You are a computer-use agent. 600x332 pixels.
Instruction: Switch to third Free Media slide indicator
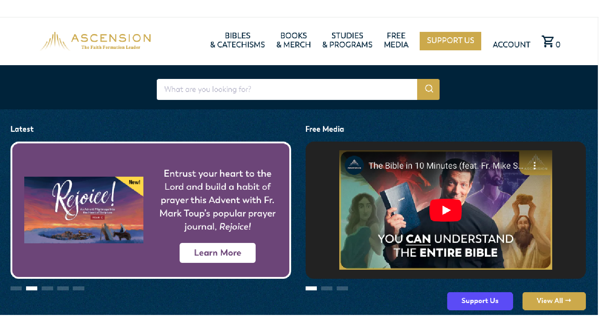[x=342, y=288]
